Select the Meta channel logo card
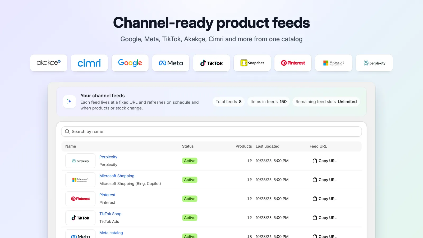Image resolution: width=423 pixels, height=238 pixels. 171,63
